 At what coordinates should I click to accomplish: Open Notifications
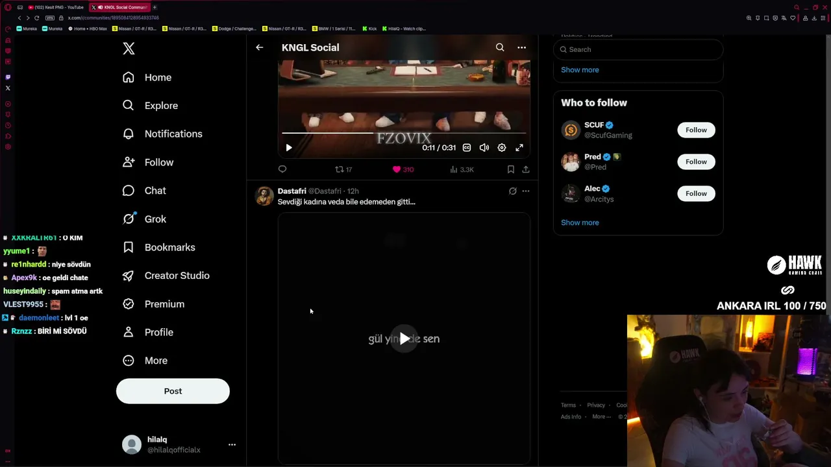pos(162,134)
